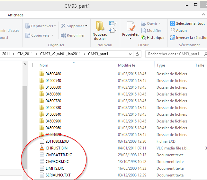Image resolution: width=207 pixels, height=180 pixels.
Task: Collapse the ribbon with the chevron
Action: (203, 14)
